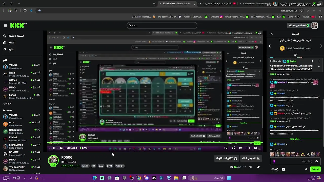Image resolution: width=324 pixels, height=182 pixels.
Task: Click the SXB stream tag
Action: click(x=101, y=166)
